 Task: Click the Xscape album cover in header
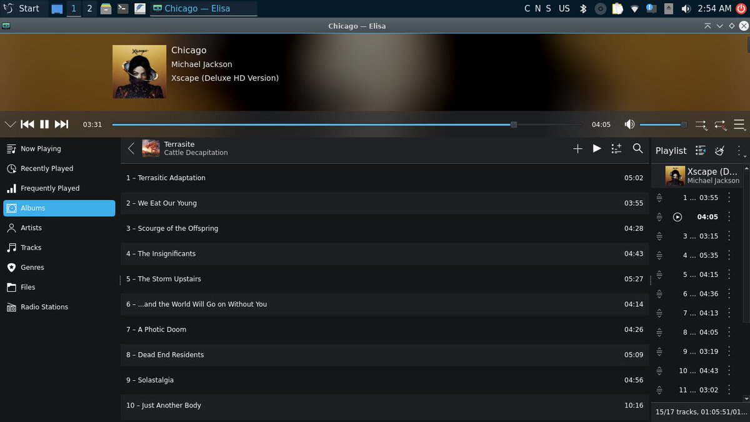(x=139, y=71)
